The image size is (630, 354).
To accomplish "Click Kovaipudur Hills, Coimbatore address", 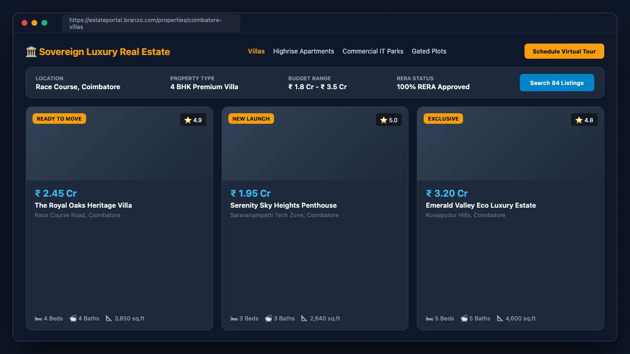I will [466, 215].
